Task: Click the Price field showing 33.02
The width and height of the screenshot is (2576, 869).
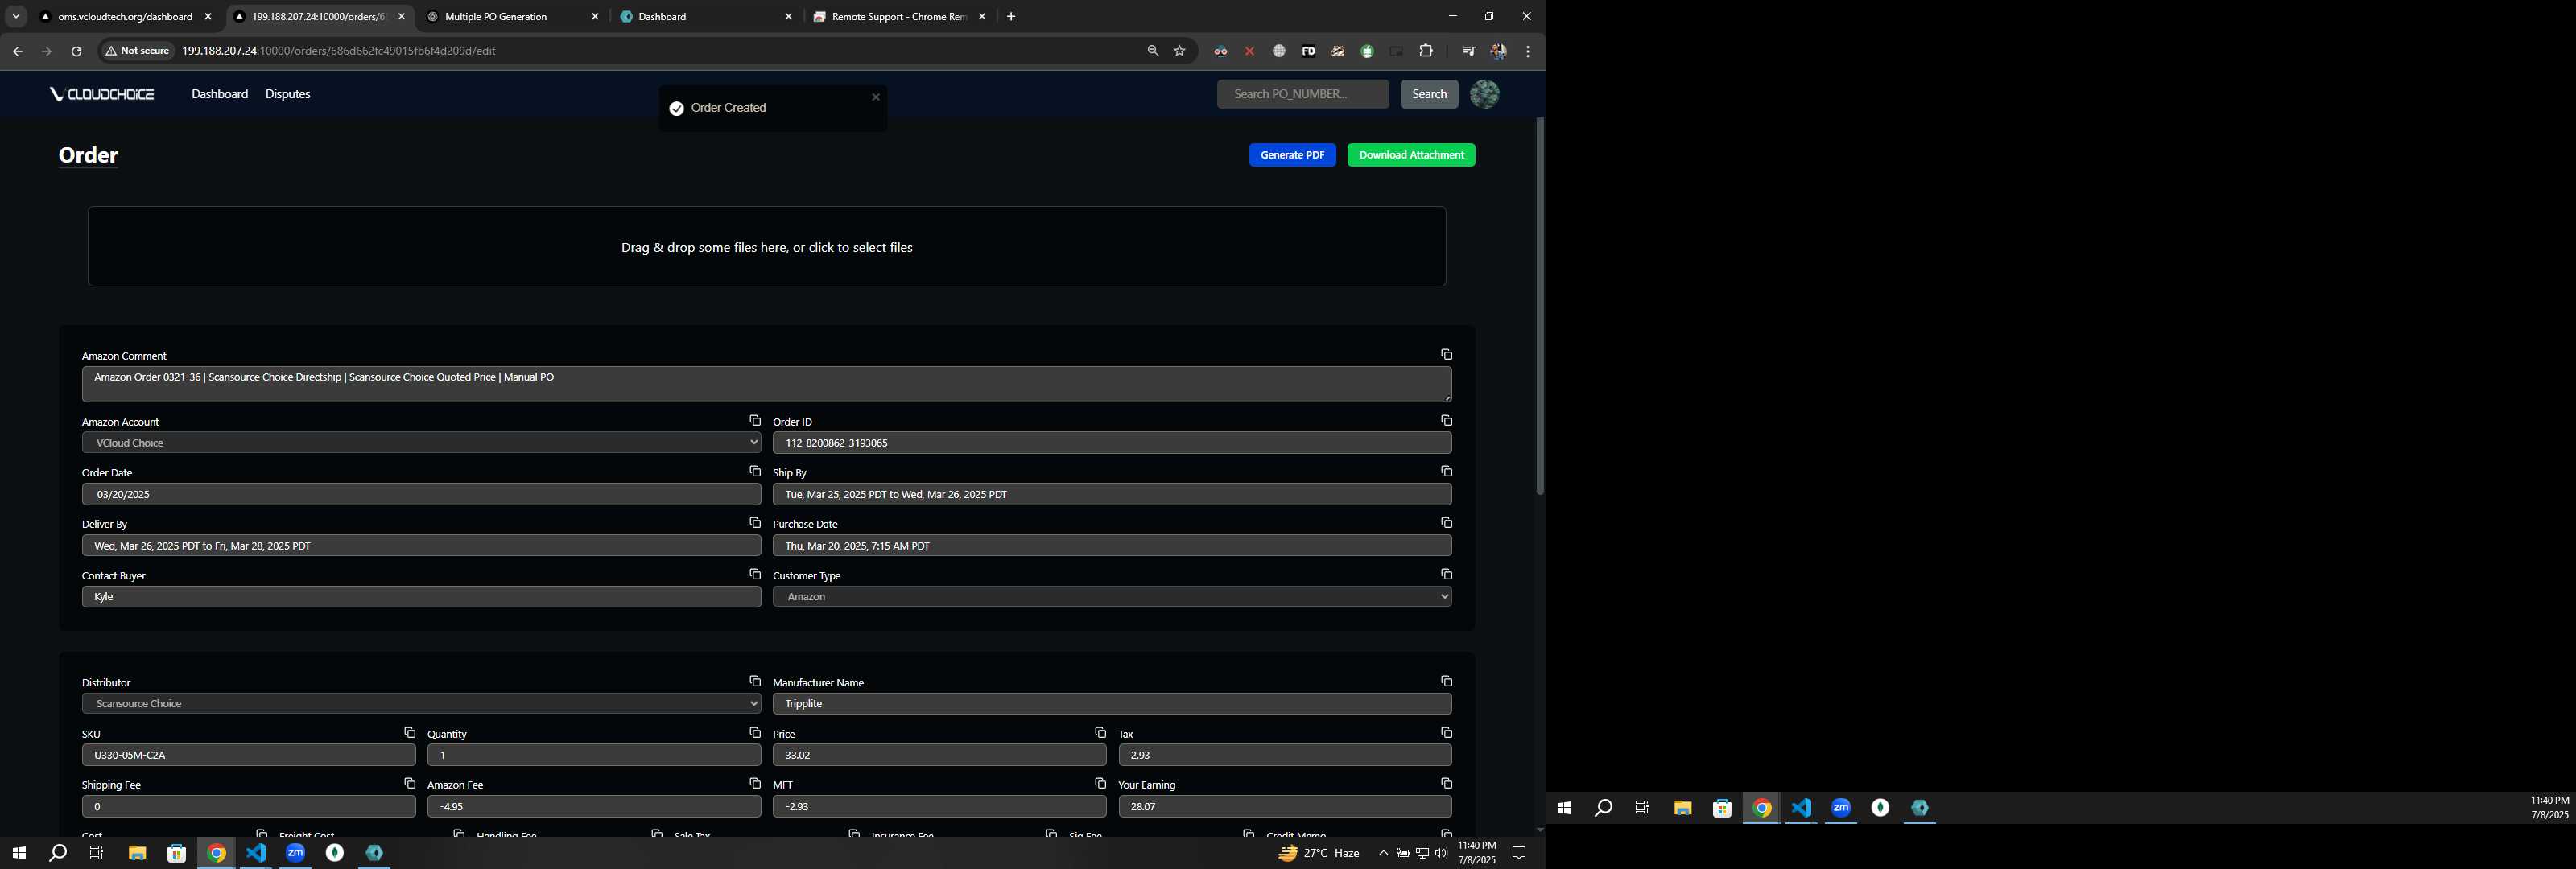Action: pos(939,755)
